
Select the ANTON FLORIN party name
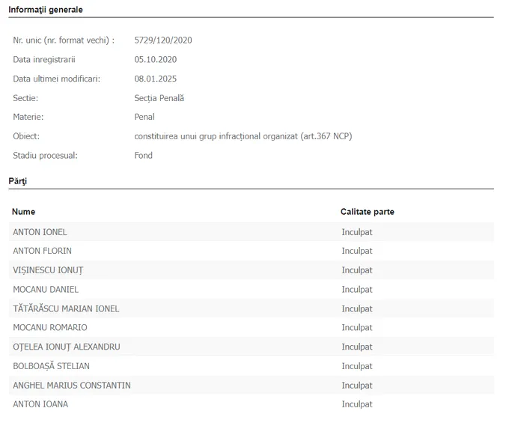[42, 251]
